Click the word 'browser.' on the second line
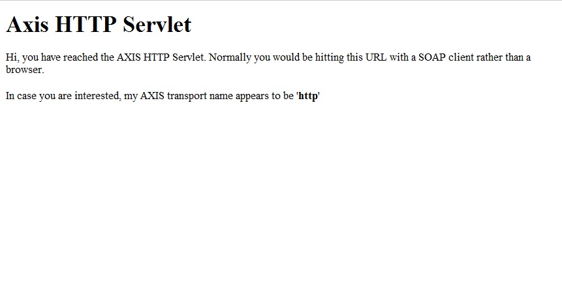Image resolution: width=562 pixels, height=300 pixels. (25, 69)
